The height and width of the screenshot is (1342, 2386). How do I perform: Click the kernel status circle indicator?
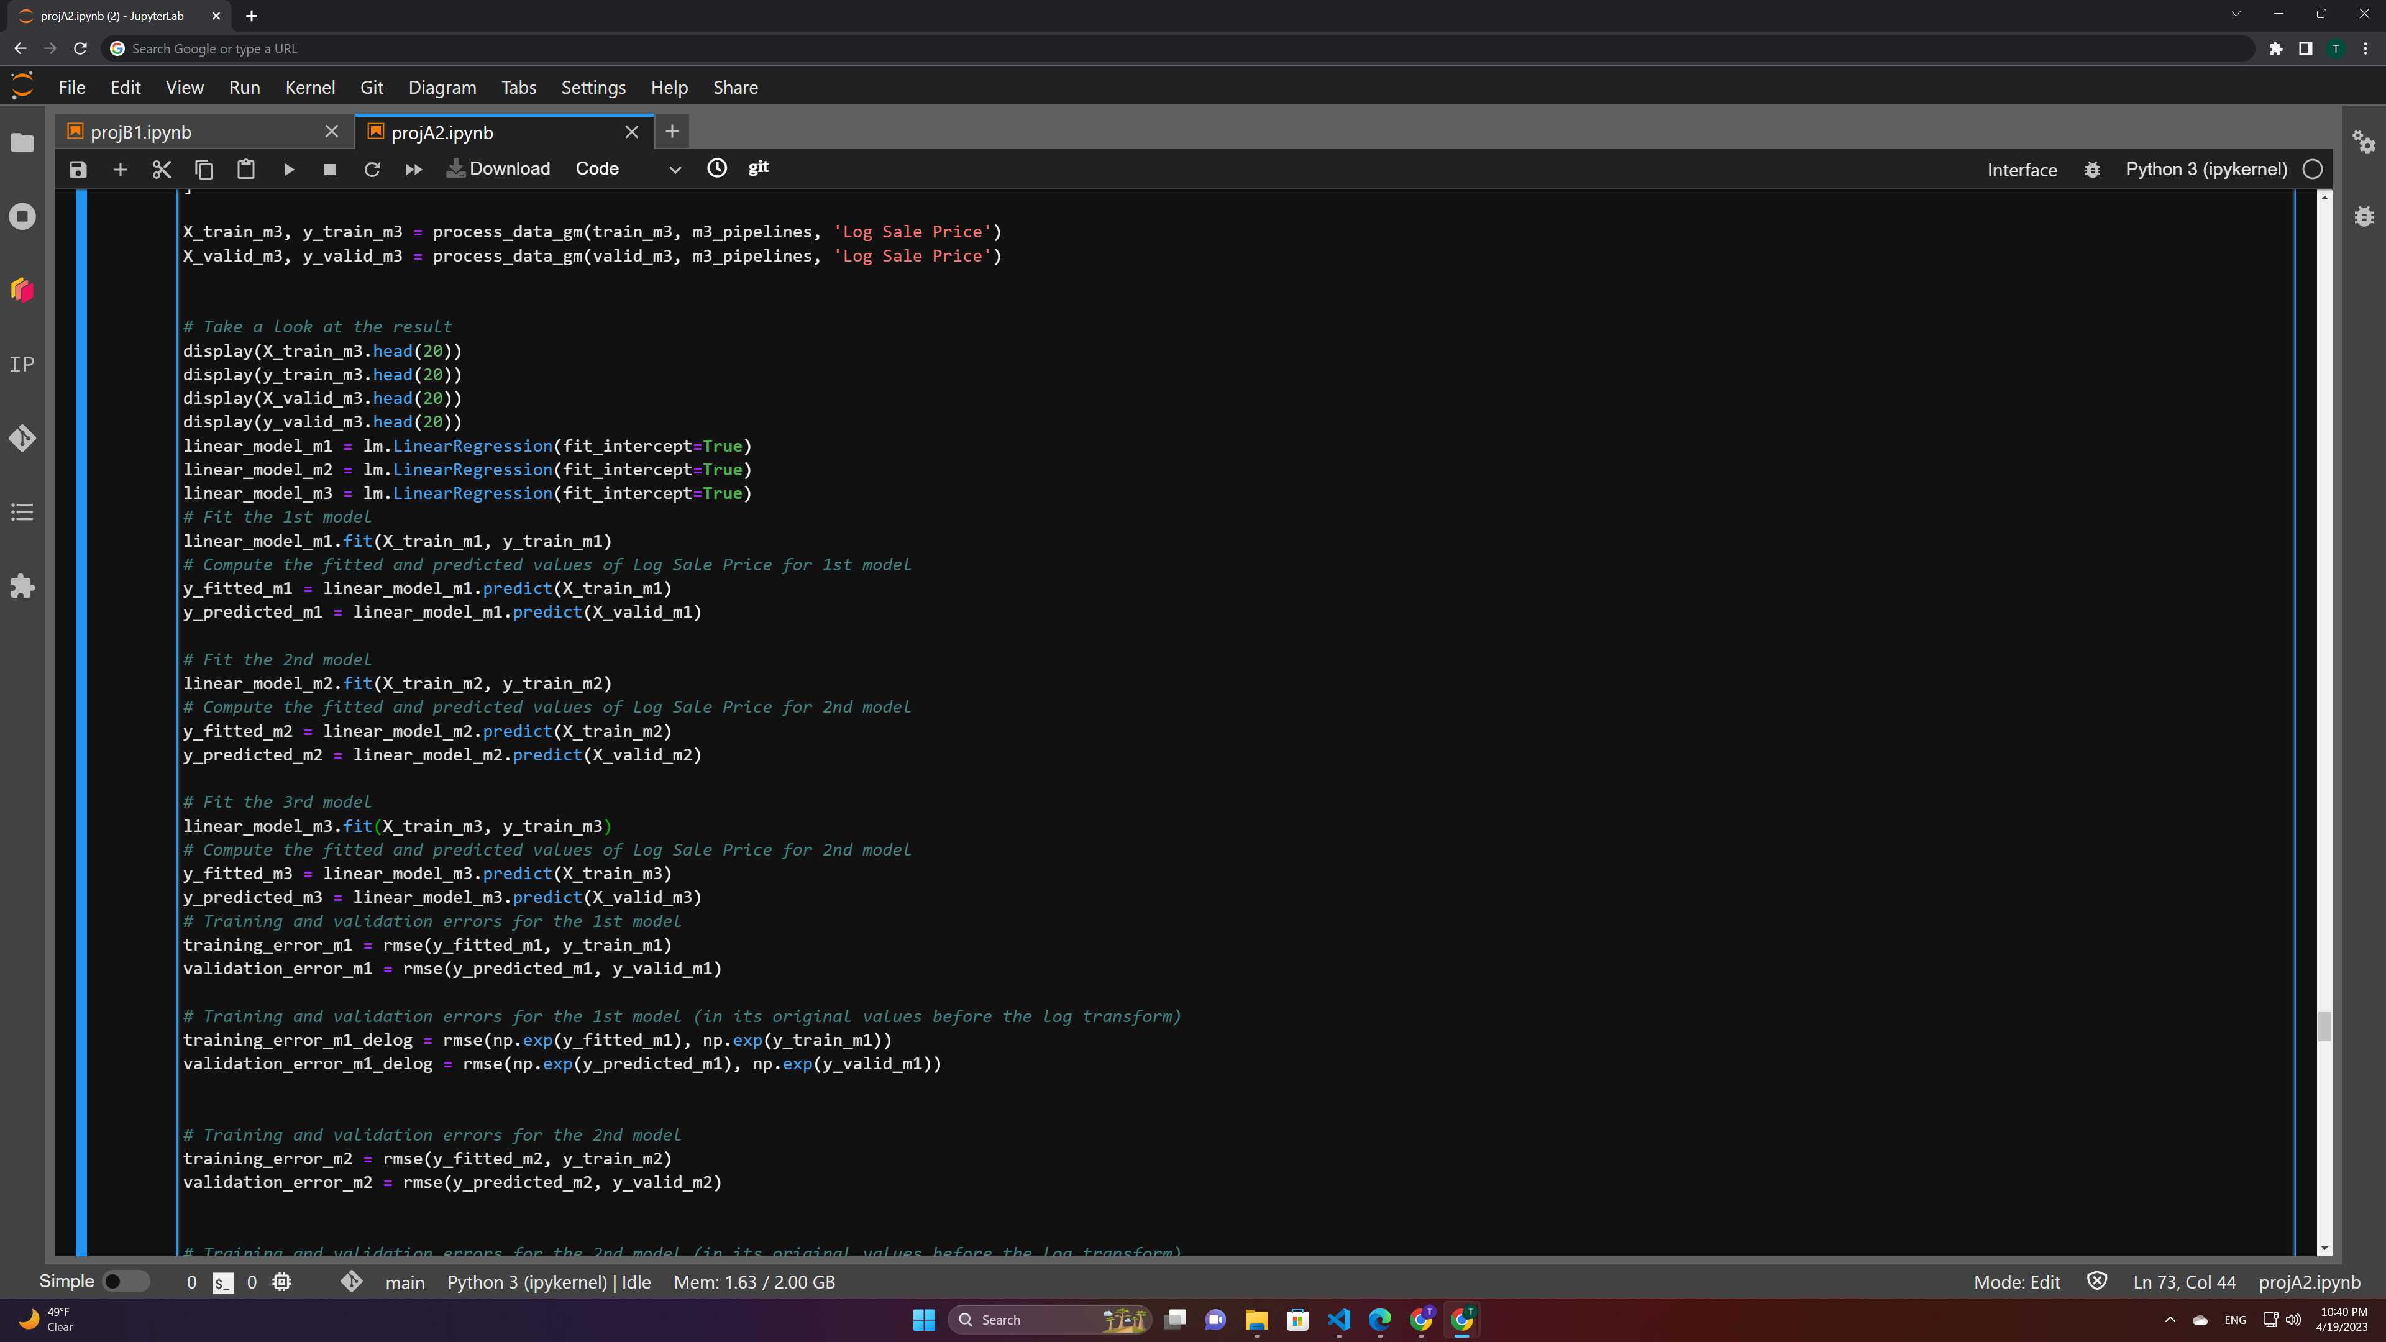coord(2313,170)
